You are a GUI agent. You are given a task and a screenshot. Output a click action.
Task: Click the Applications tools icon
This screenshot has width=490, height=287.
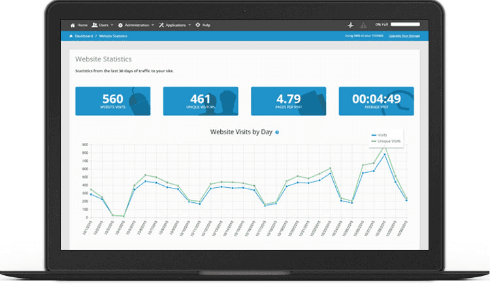coord(161,25)
